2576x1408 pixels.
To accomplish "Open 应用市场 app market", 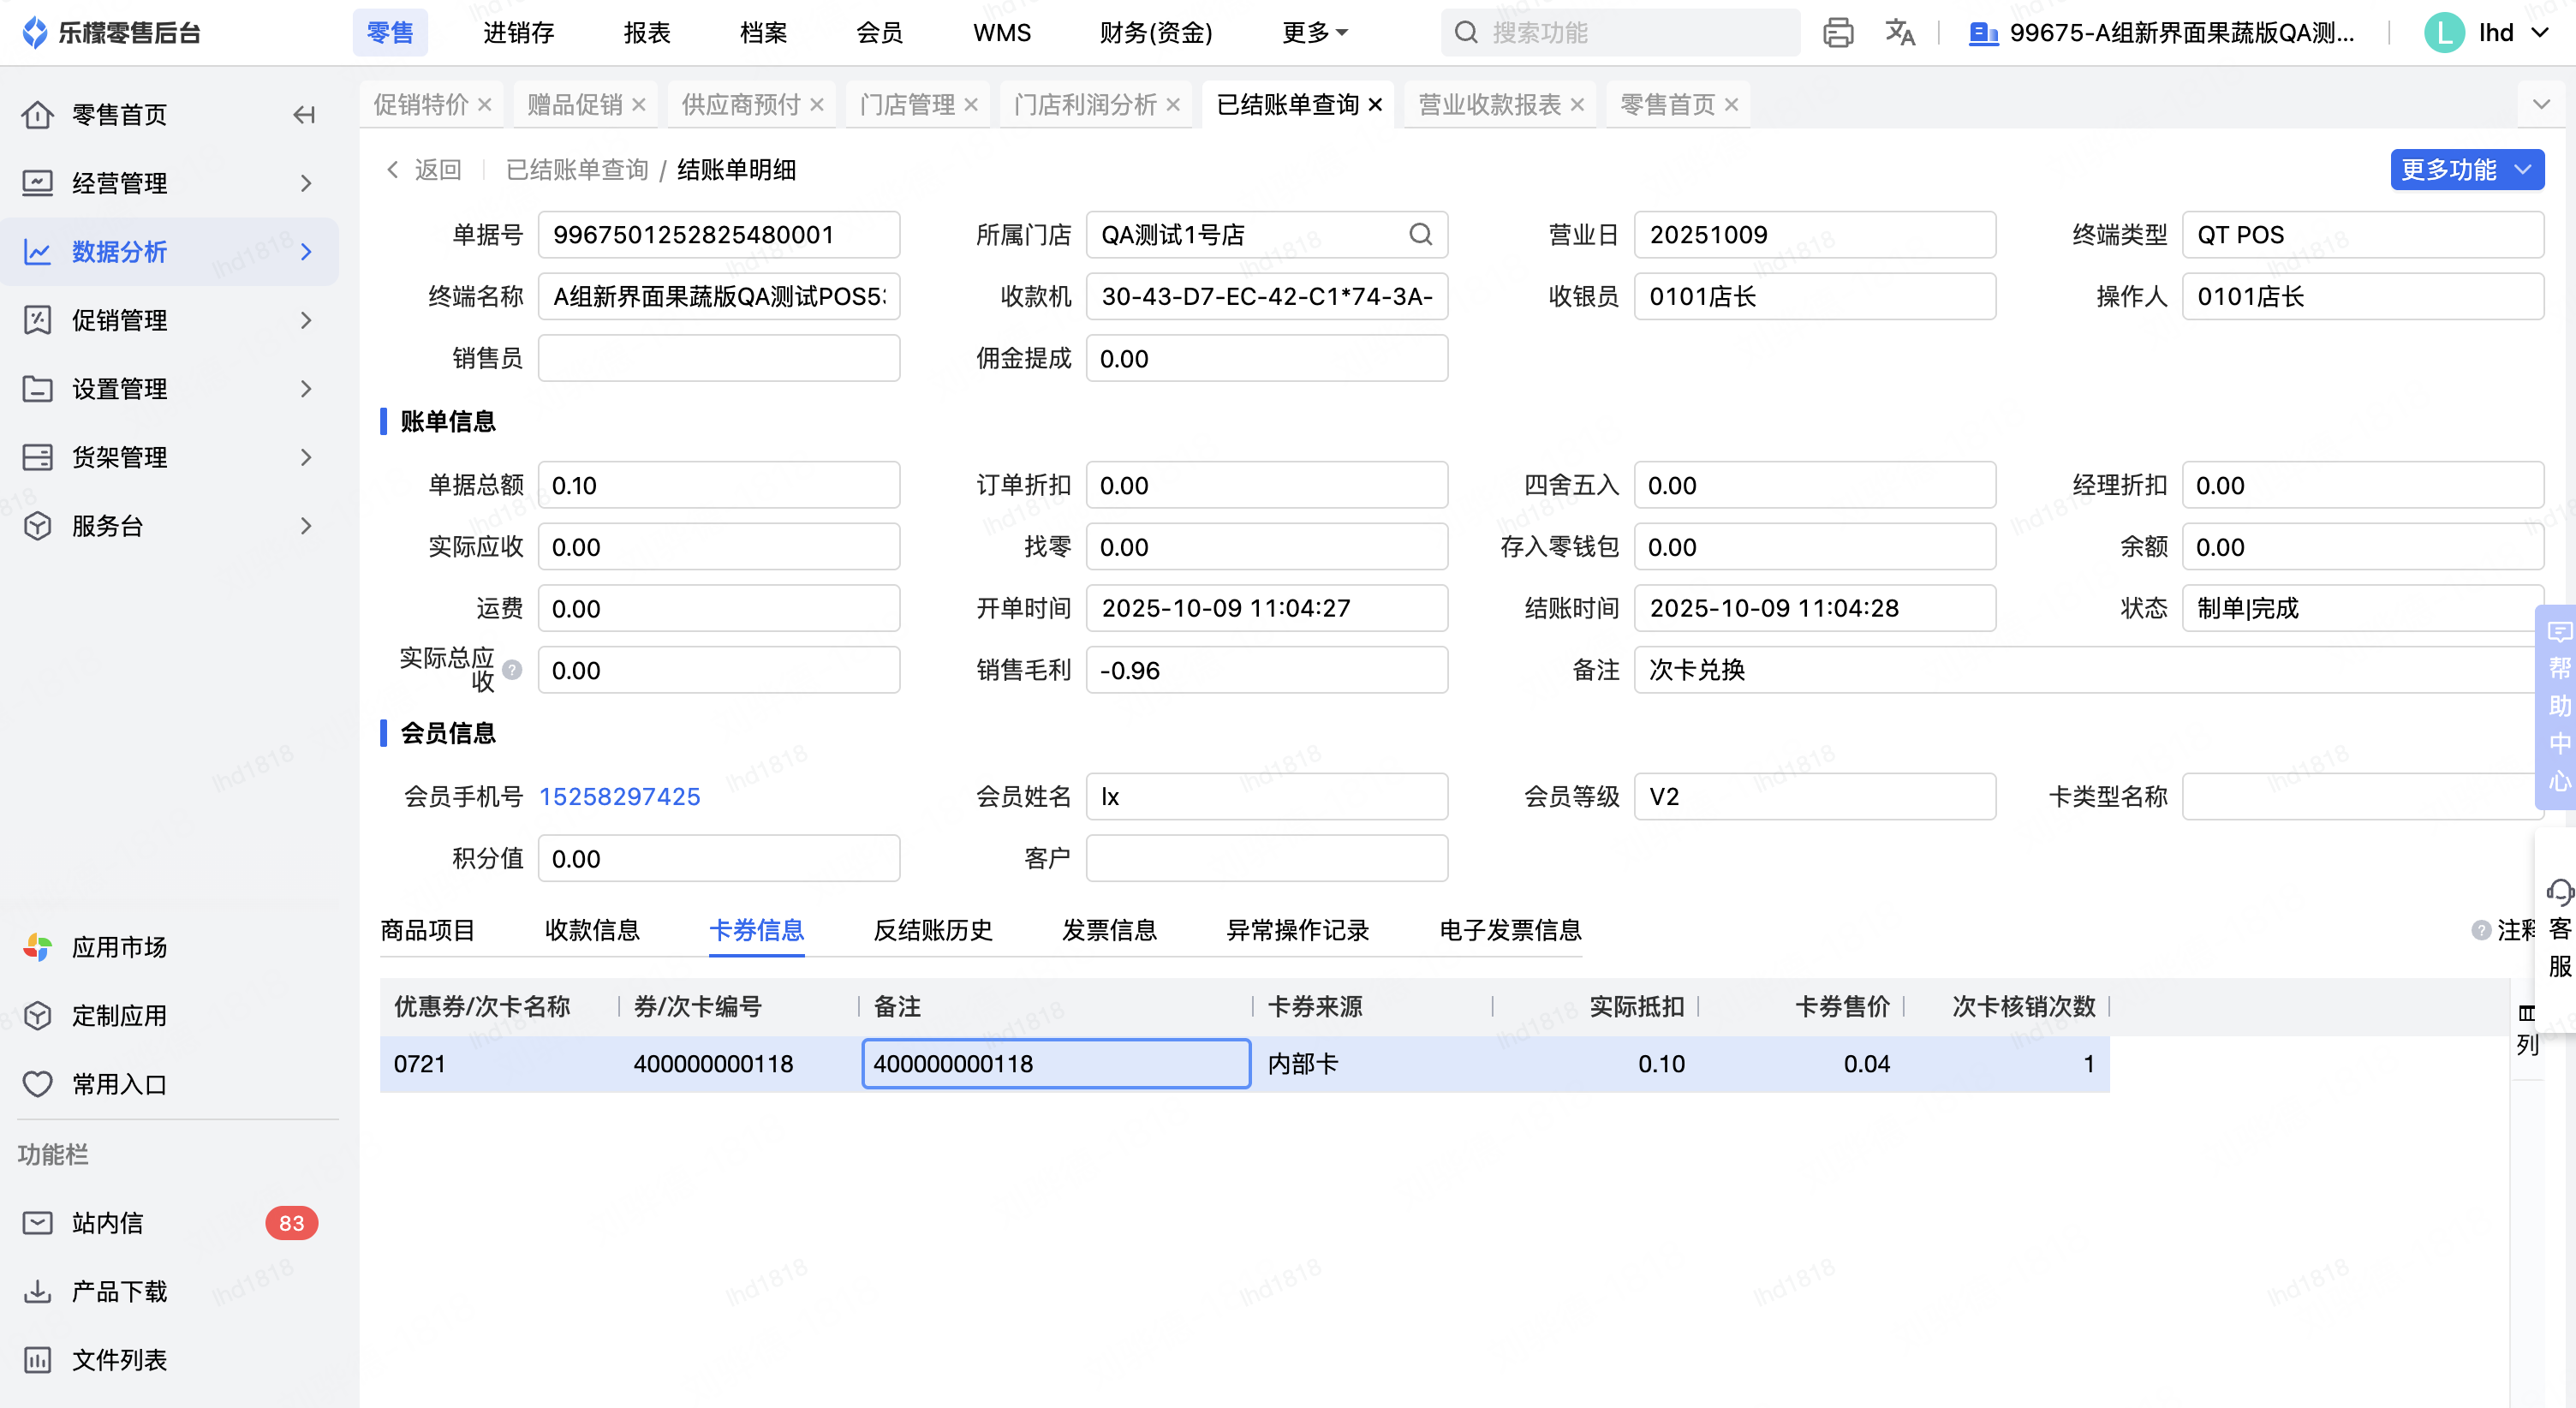I will 119,947.
